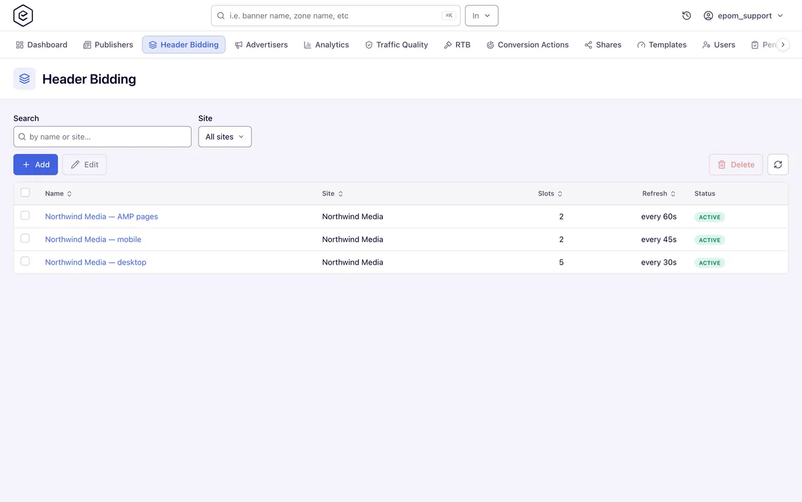The width and height of the screenshot is (802, 502).
Task: Open the Advertisers tab
Action: [261, 45]
